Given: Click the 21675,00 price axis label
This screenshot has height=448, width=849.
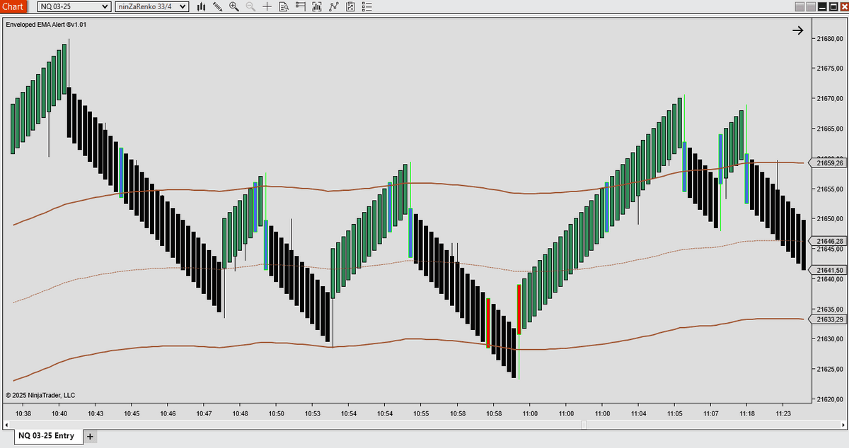Looking at the screenshot, I should (831, 69).
